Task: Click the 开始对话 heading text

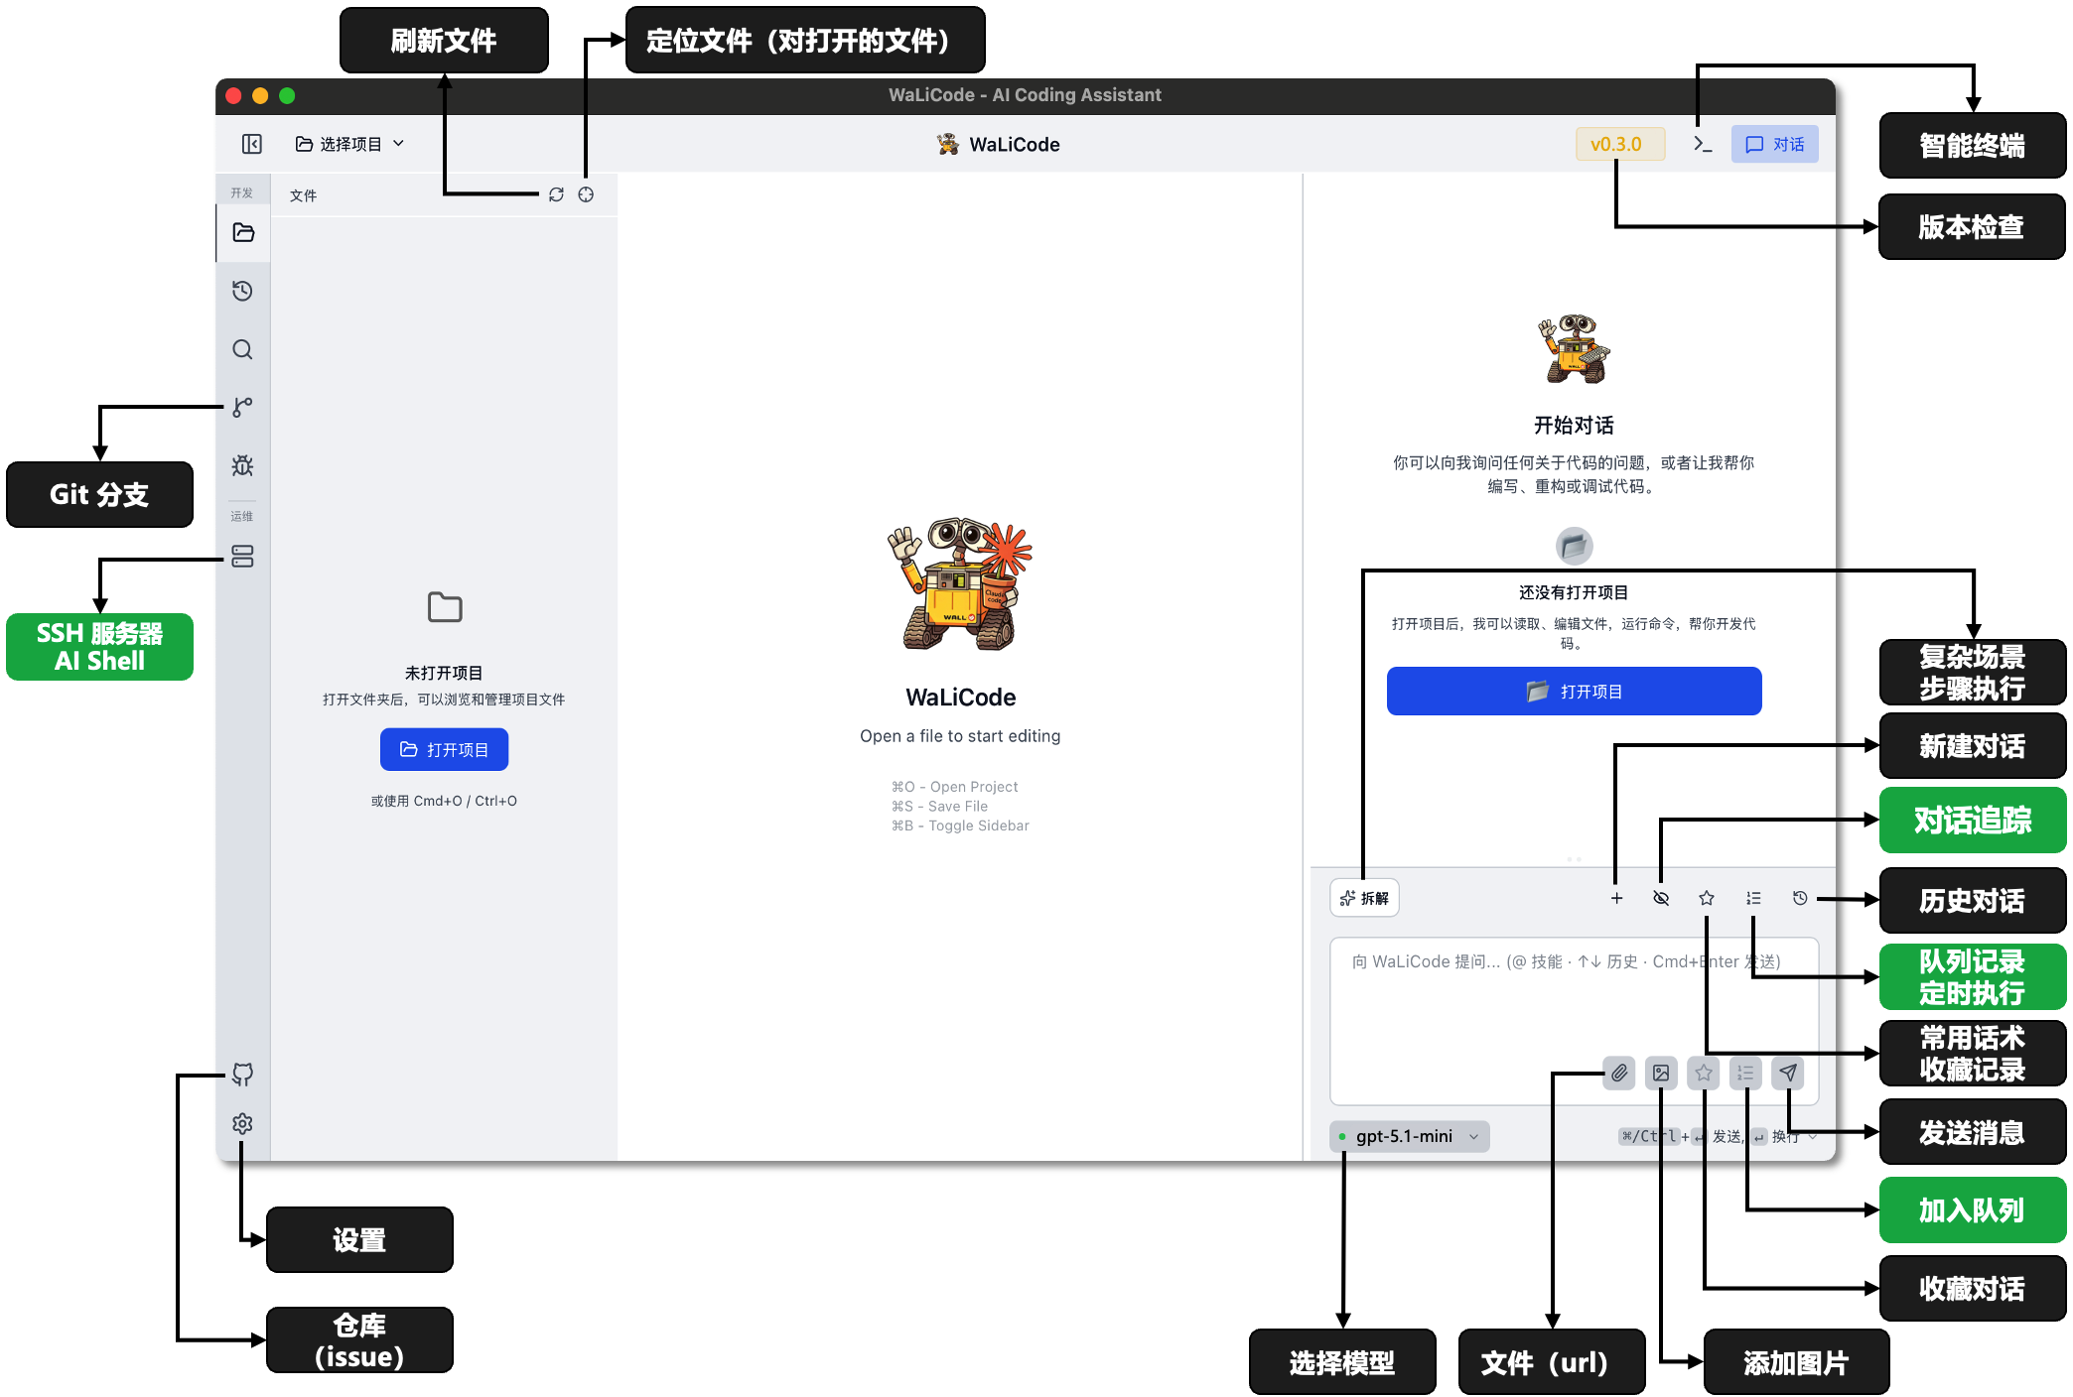Action: (x=1574, y=426)
